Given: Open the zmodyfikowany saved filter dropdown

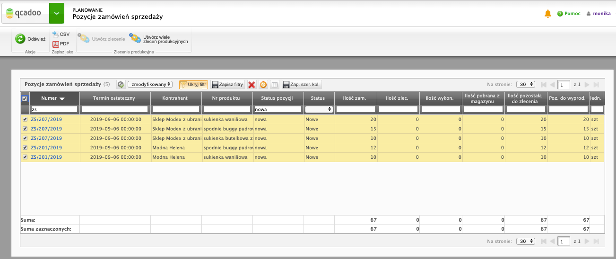Looking at the screenshot, I should tap(150, 85).
